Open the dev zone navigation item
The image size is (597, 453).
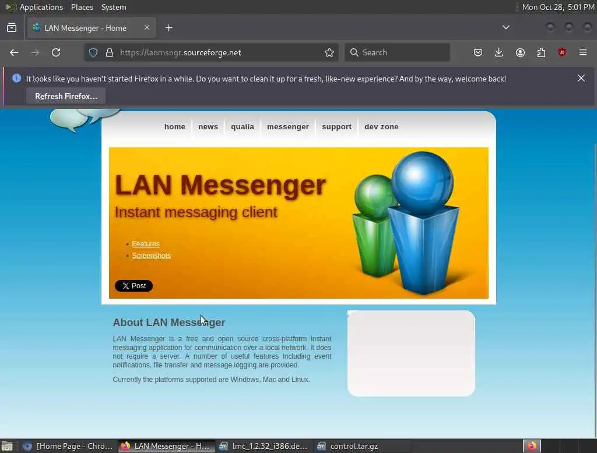click(x=381, y=127)
